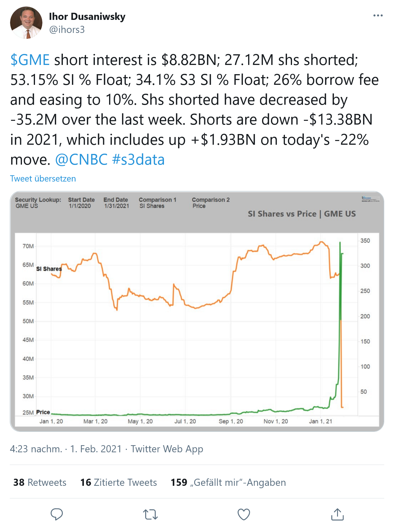Click the chart title 'SI Shares vs Price | GME US'
Viewport: 394px width, 530px height.
click(302, 214)
